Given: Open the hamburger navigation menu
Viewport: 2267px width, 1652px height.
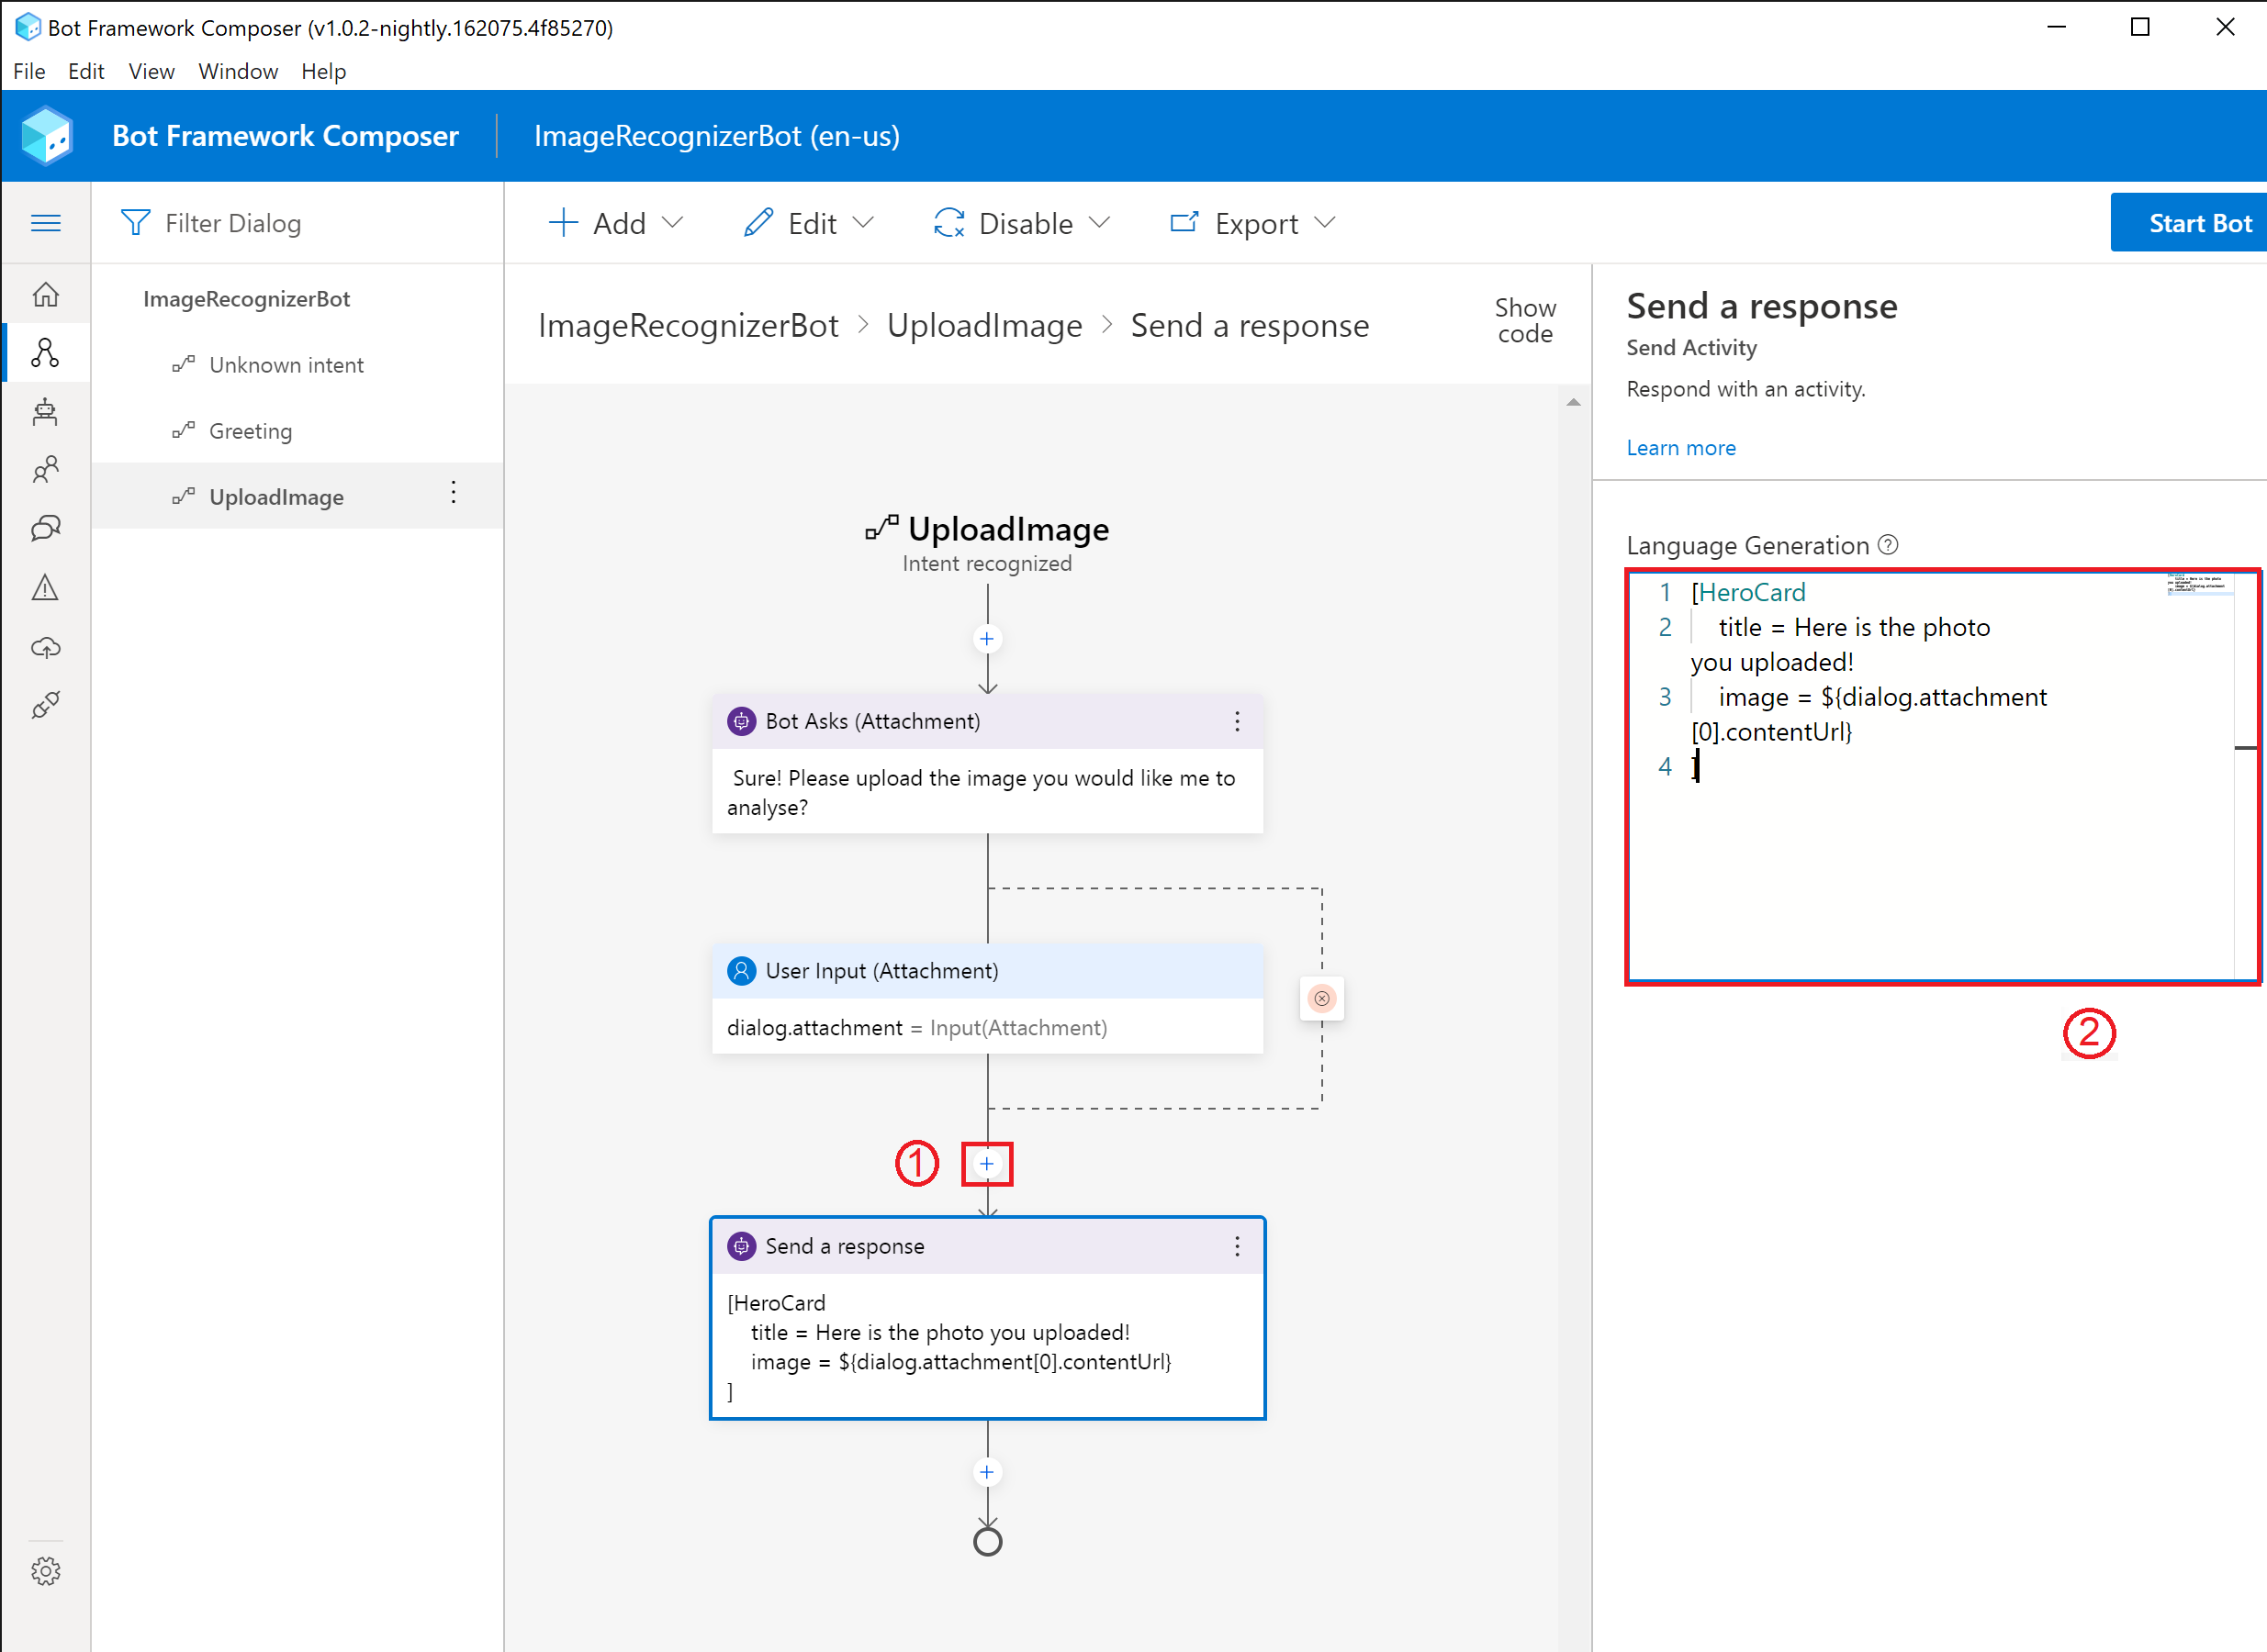Looking at the screenshot, I should point(46,223).
